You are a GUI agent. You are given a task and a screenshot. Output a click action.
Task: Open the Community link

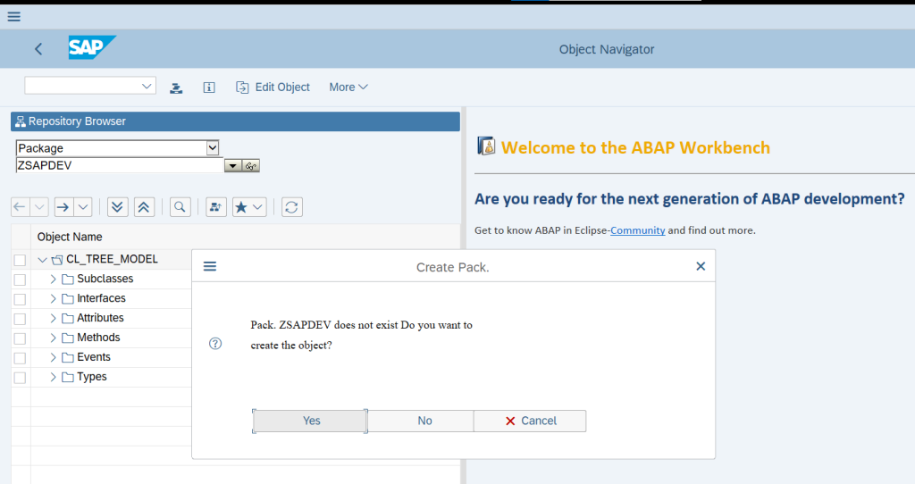(637, 230)
